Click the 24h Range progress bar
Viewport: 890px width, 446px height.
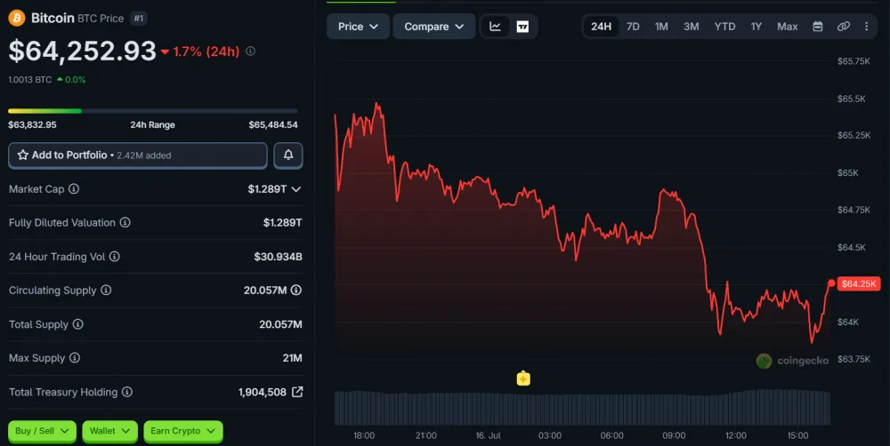153,111
